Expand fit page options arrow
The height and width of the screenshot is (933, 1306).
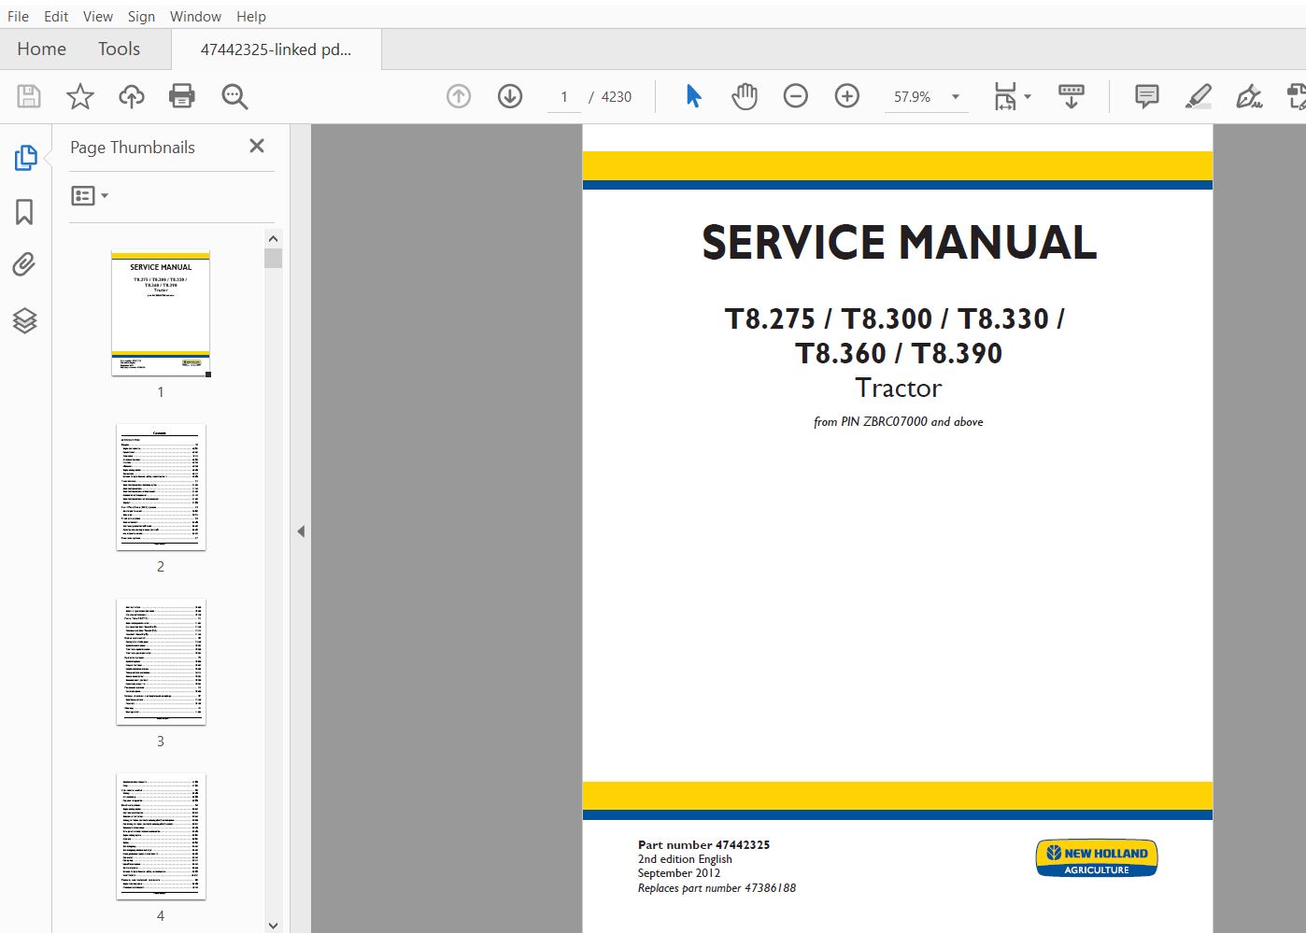[x=1028, y=96]
